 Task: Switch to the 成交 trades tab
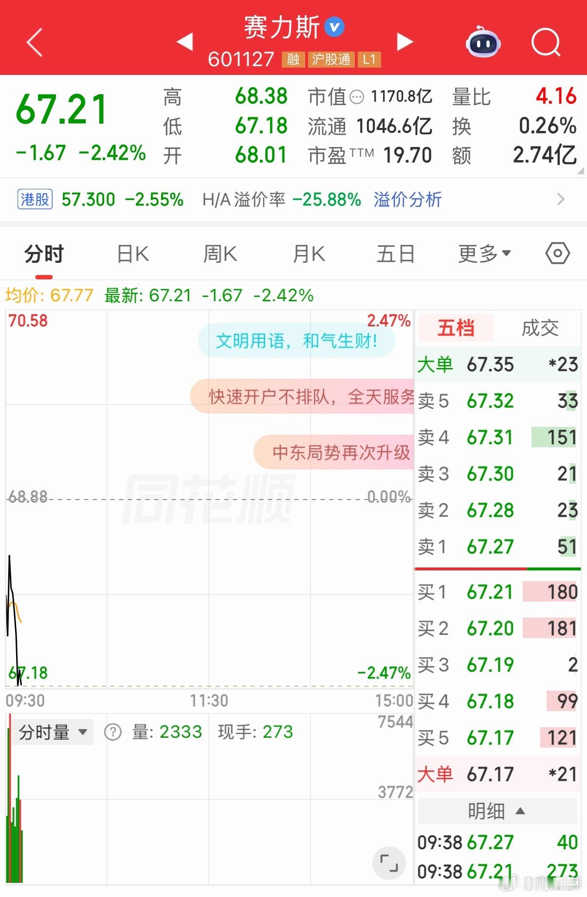coord(540,328)
